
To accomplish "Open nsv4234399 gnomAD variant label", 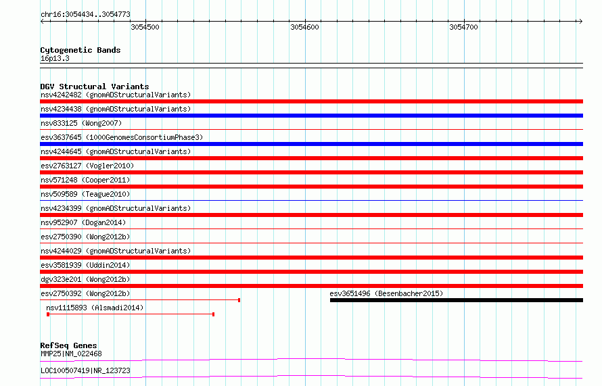I will 116,208.
